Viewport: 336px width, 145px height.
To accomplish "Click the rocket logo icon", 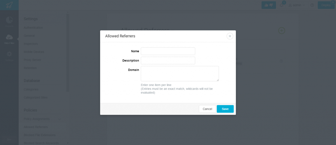I will coord(9,5).
